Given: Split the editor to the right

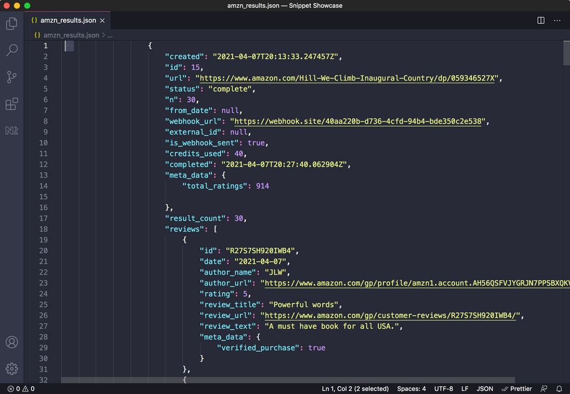Looking at the screenshot, I should click(541, 20).
